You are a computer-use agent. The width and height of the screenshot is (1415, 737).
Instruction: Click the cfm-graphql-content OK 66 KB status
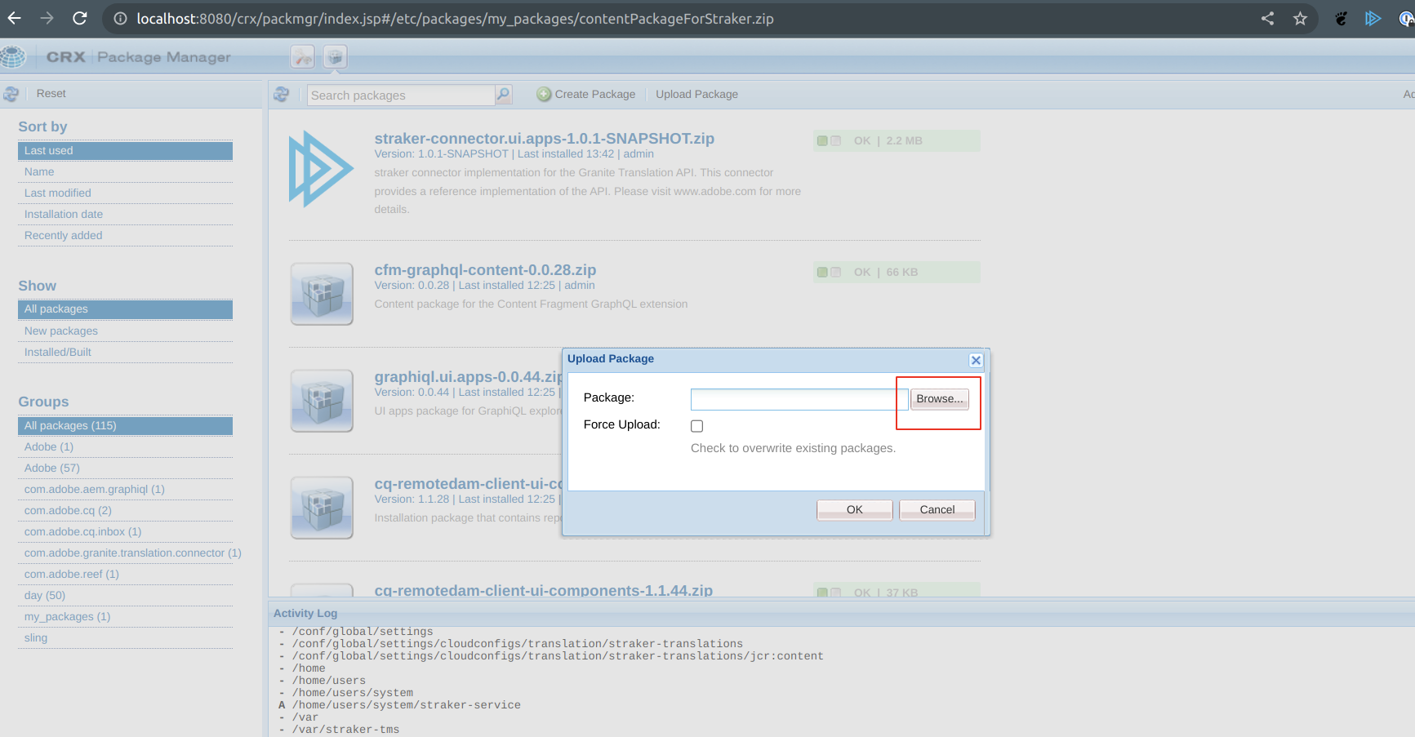[897, 273]
